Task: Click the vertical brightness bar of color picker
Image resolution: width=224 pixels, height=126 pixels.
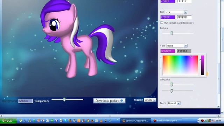Action: pos(203,65)
